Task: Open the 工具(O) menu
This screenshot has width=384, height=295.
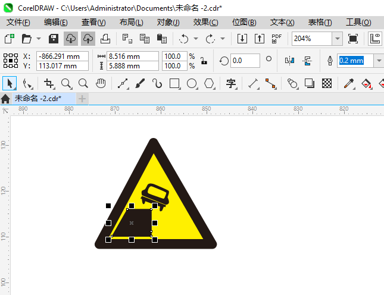Action: click(358, 23)
